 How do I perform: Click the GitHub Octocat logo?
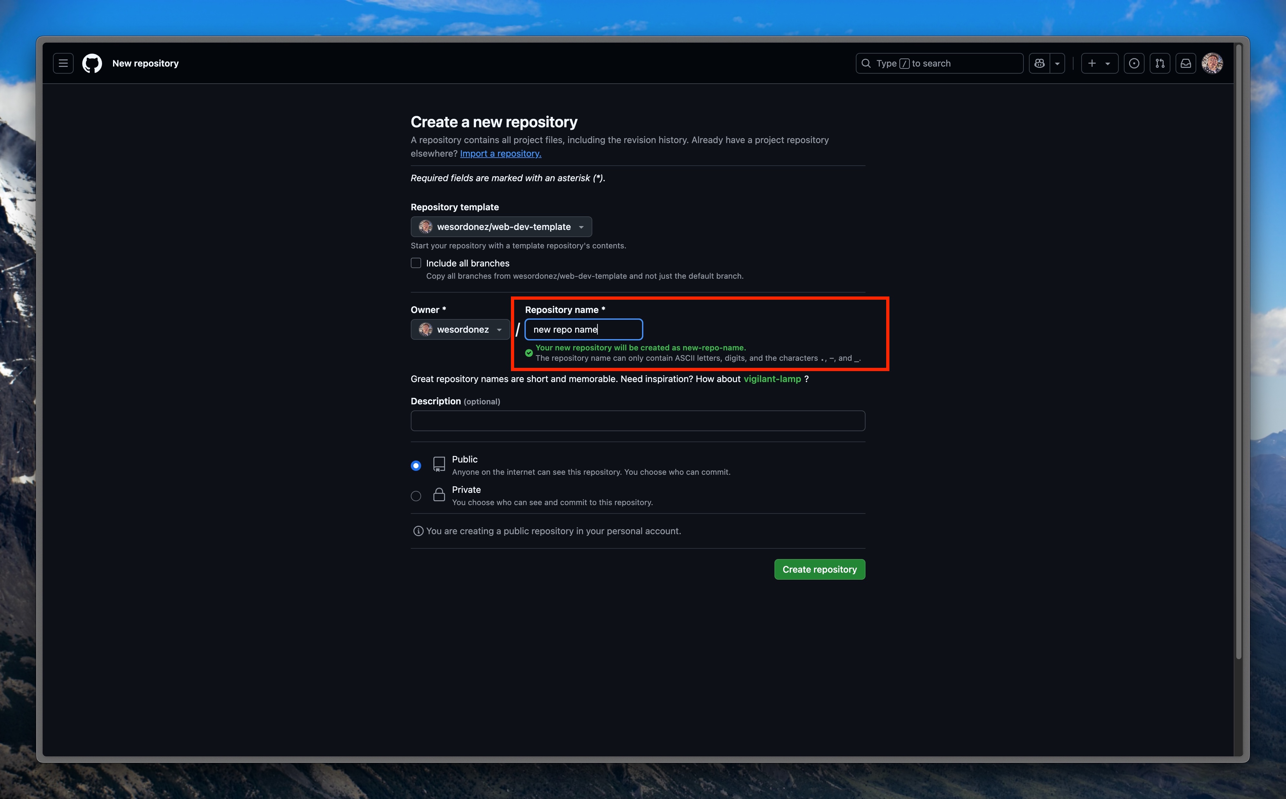click(92, 63)
